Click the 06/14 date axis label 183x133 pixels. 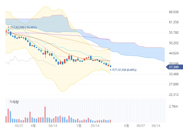[x=156, y=126]
